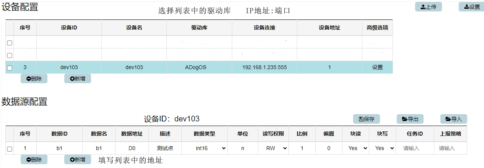Import data sources with 导入
This screenshot has height=168, width=484.
(x=453, y=119)
